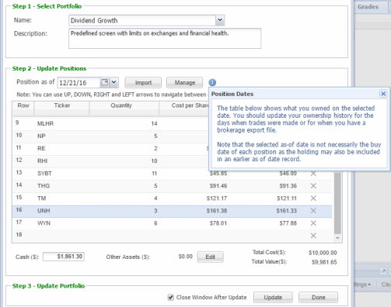Image resolution: width=391 pixels, height=307 pixels.
Task: Click the table scroll down arrow
Action: (x=337, y=238)
